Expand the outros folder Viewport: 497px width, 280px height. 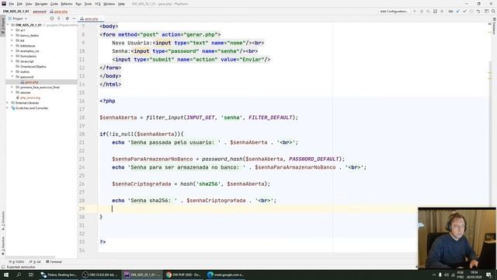[12, 72]
